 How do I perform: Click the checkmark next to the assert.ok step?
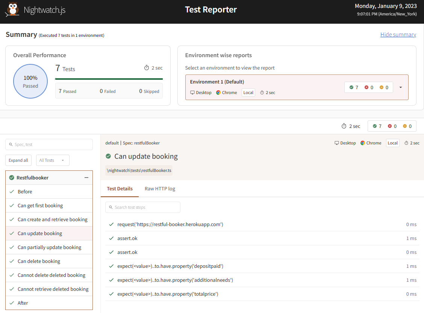tap(111, 238)
